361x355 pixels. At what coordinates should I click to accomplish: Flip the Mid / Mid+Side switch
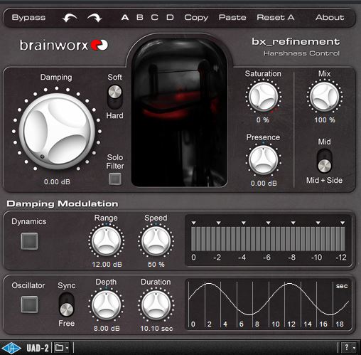pos(325,161)
